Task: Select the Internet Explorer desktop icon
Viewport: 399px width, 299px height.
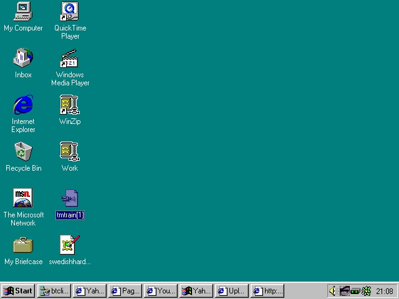Action: pyautogui.click(x=23, y=105)
